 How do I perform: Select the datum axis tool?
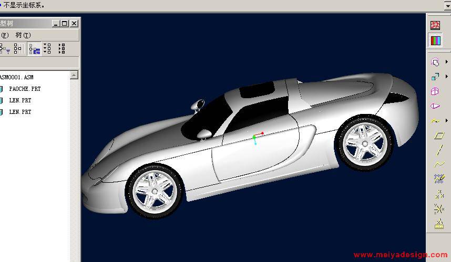[x=440, y=150]
